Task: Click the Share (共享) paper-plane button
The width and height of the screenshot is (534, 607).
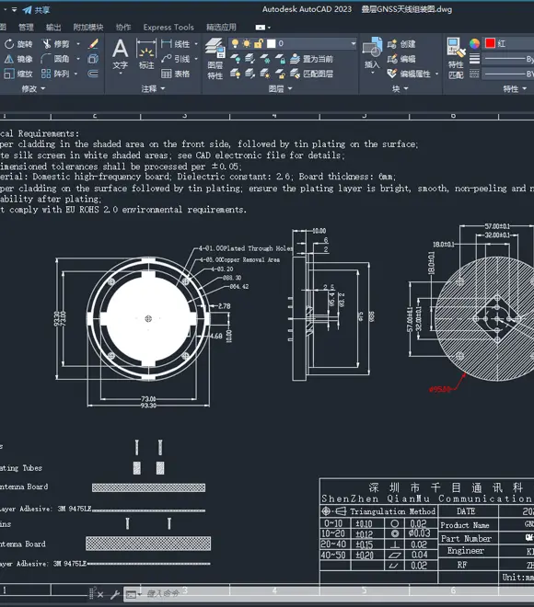Action: 36,10
